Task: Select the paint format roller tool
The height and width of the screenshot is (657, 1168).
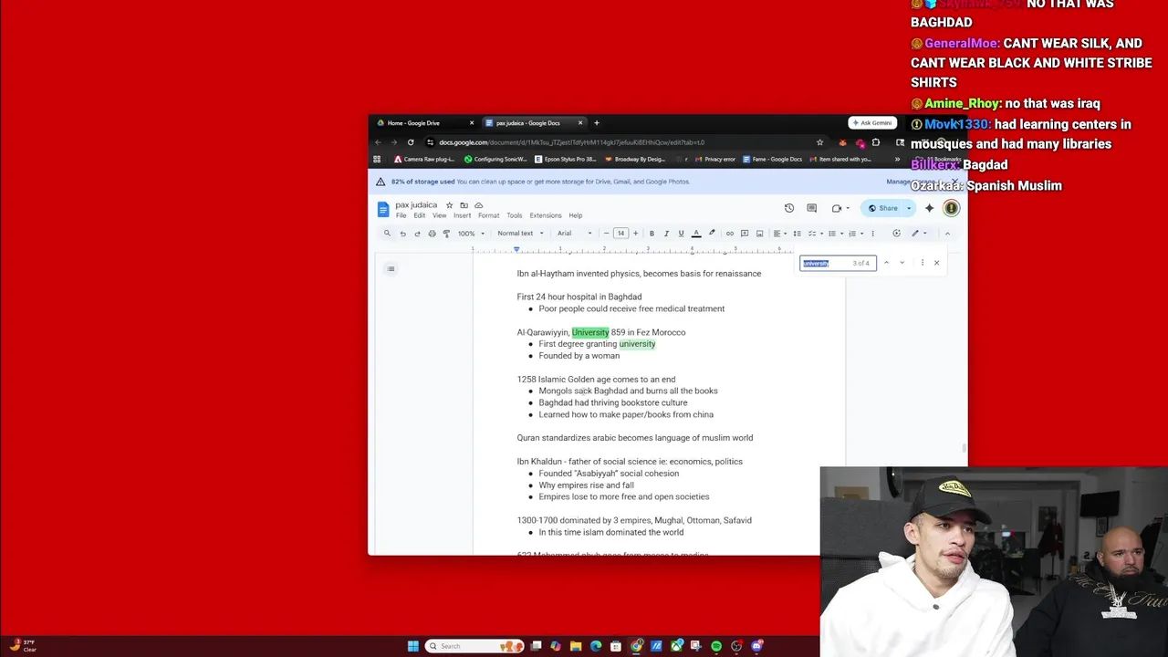Action: [x=446, y=234]
